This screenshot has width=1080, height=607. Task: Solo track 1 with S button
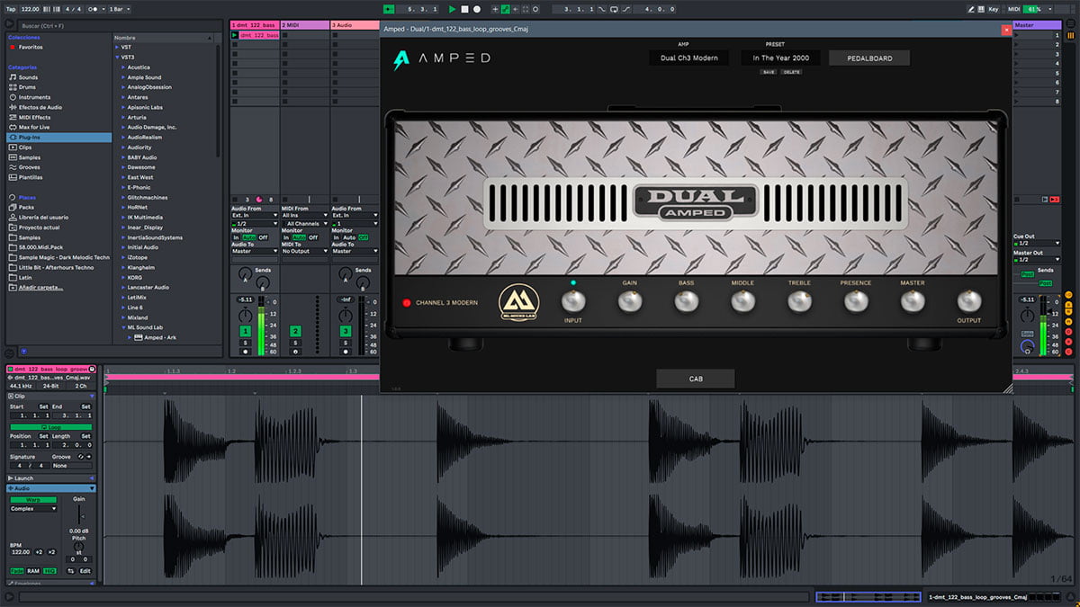[x=245, y=344]
